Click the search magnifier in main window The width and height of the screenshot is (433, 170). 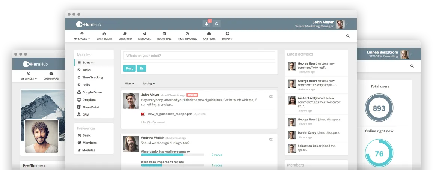(x=348, y=36)
